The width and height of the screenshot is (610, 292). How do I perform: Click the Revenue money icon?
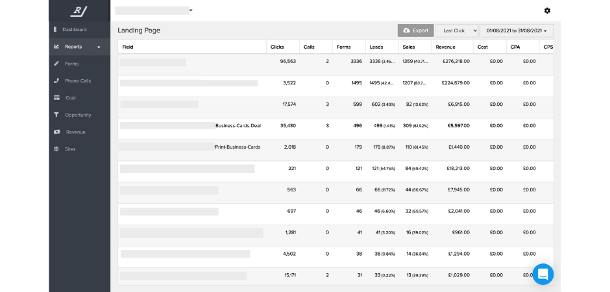[x=56, y=132]
